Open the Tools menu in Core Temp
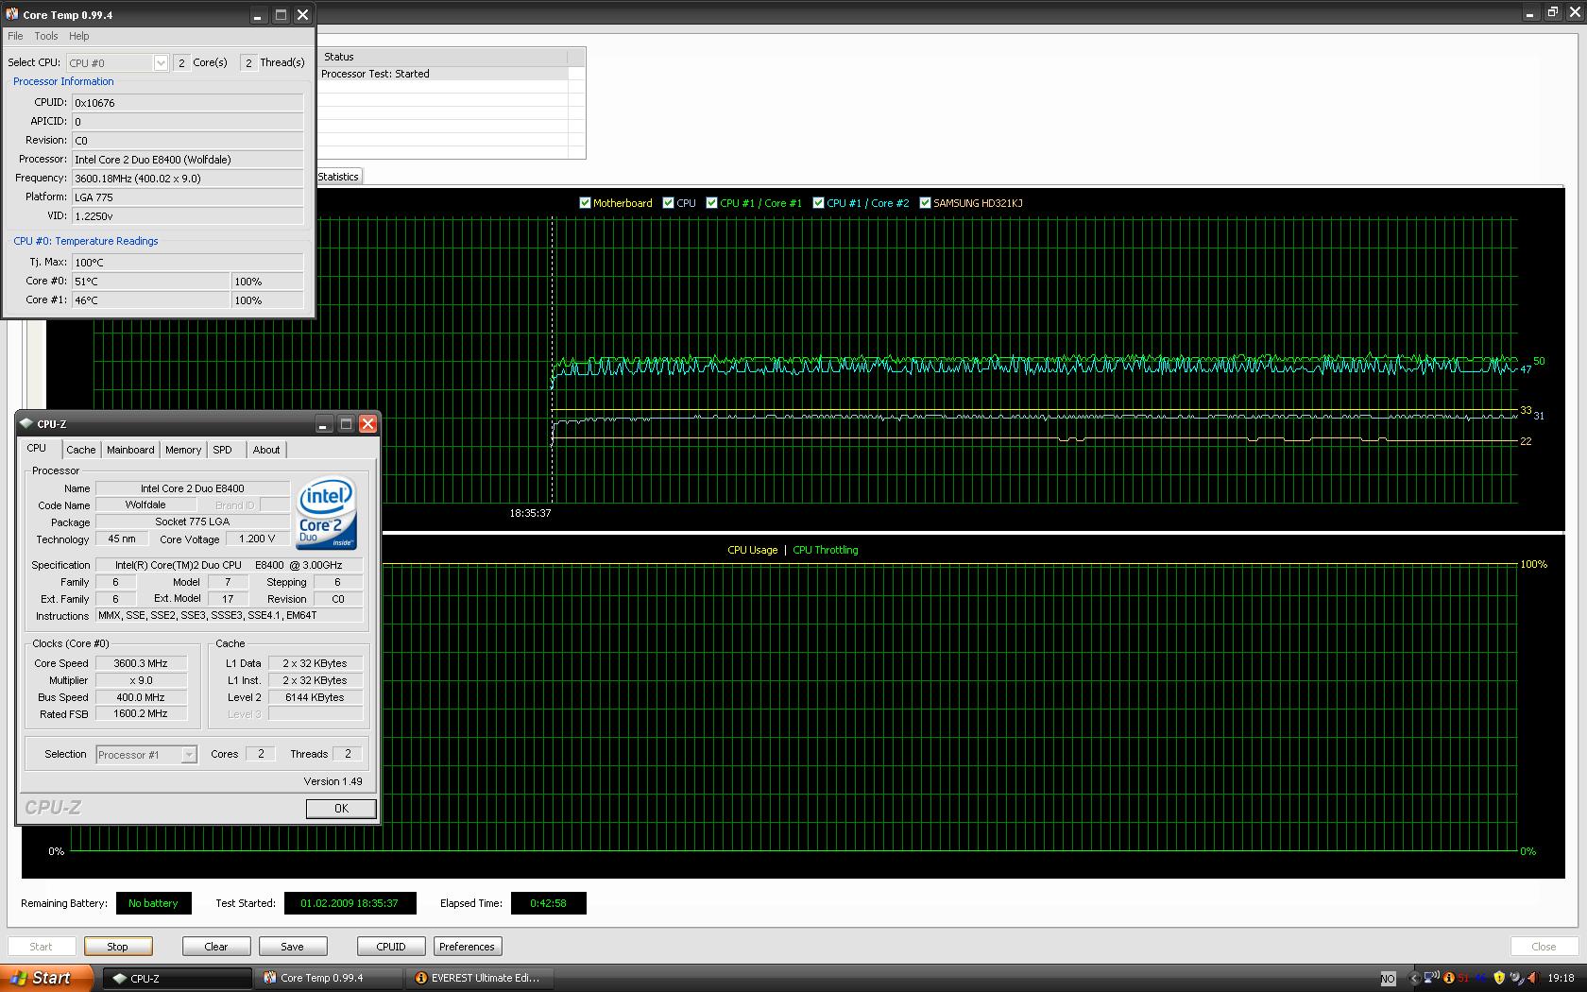 (46, 36)
